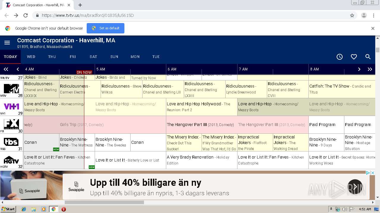380x213 pixels.
Task: Advance to next time slot arrow
Action: [x=359, y=69]
